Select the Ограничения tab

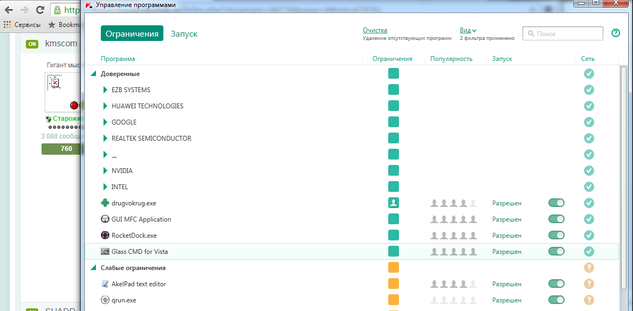pyautogui.click(x=132, y=33)
